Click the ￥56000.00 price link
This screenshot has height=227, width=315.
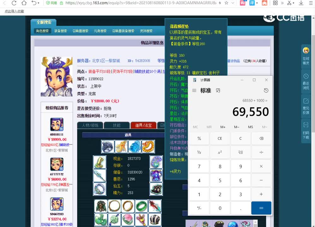coord(57,179)
